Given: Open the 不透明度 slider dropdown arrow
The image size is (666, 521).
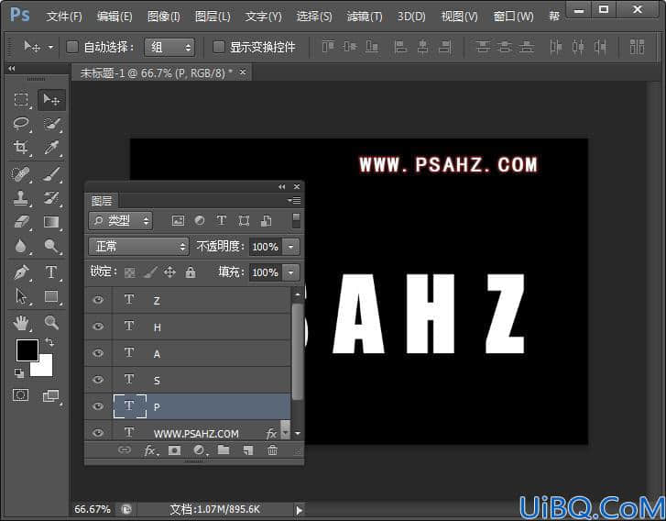Looking at the screenshot, I should [x=291, y=247].
